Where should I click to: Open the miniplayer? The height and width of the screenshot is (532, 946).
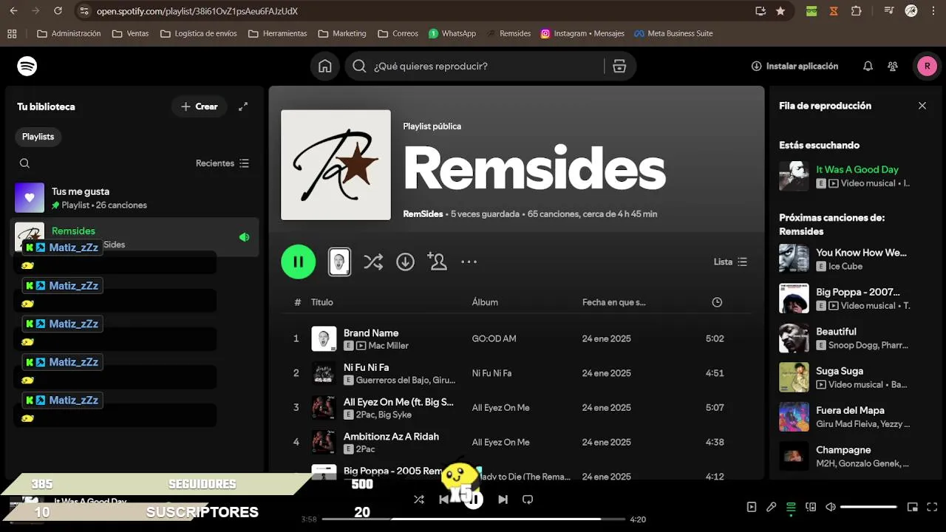coord(913,507)
